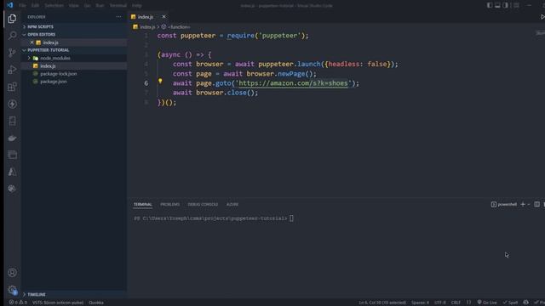Screen dimensions: 545x306
Task: Click the Go Live status bar button
Action: [x=487, y=303]
